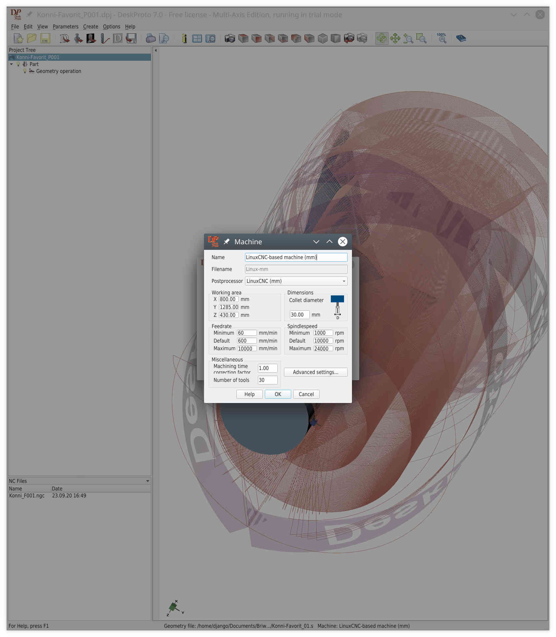The width and height of the screenshot is (556, 637).
Task: Select the Pan four-arrow tool
Action: [x=395, y=38]
